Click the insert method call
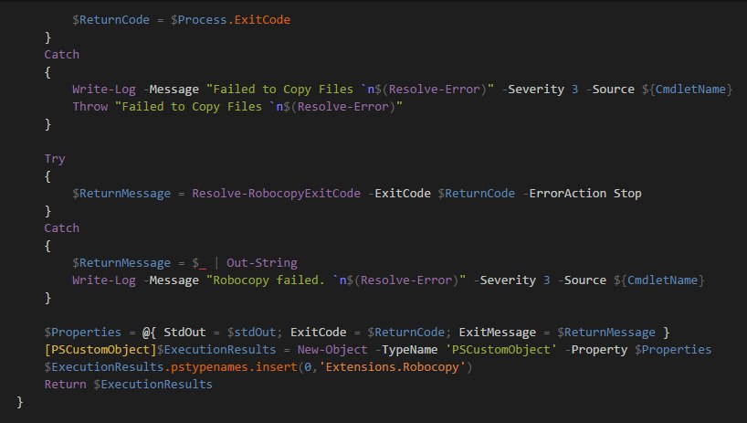 [276, 366]
